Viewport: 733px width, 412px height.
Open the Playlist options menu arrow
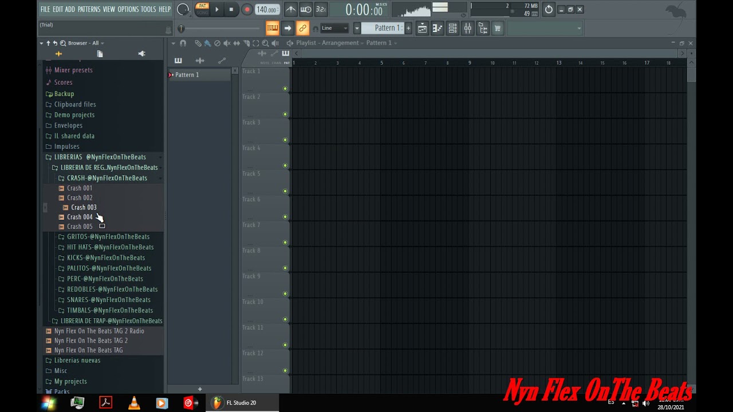173,43
